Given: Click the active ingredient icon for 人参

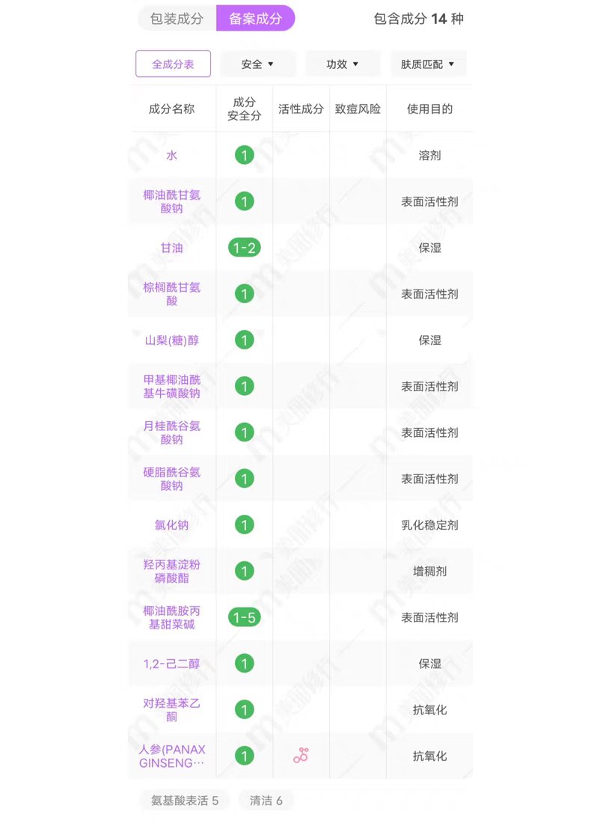Looking at the screenshot, I should click(x=301, y=756).
